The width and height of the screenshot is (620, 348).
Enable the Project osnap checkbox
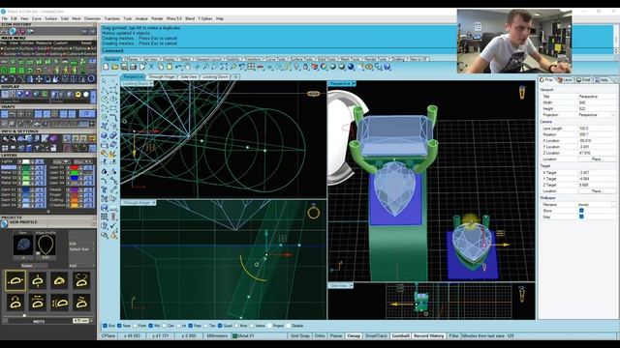[x=269, y=326]
